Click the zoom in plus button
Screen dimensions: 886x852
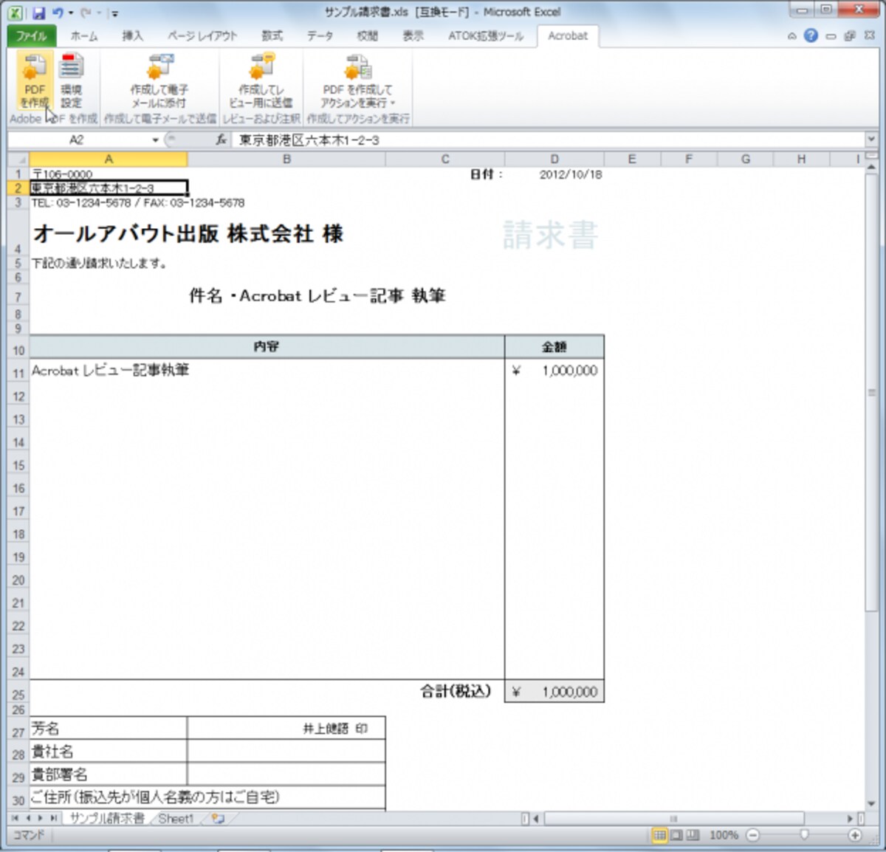[x=855, y=835]
